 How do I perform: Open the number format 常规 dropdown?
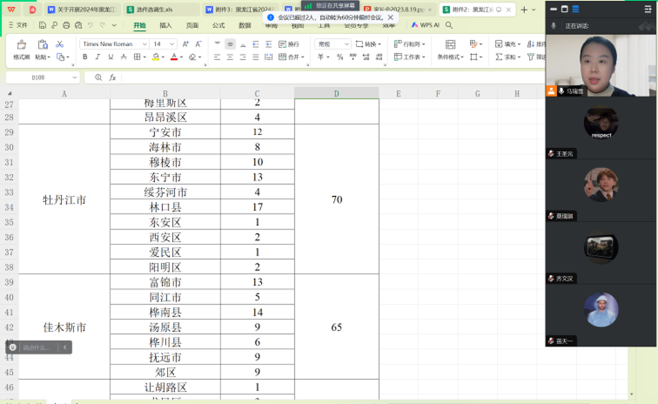333,44
